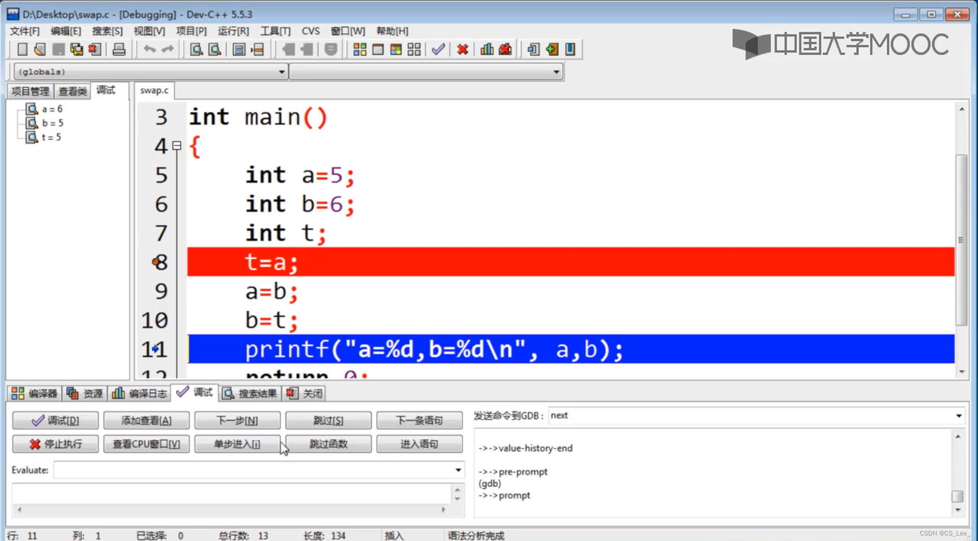Screen dimensions: 978x541
Task: Click the New file toolbar icon
Action: coord(22,49)
